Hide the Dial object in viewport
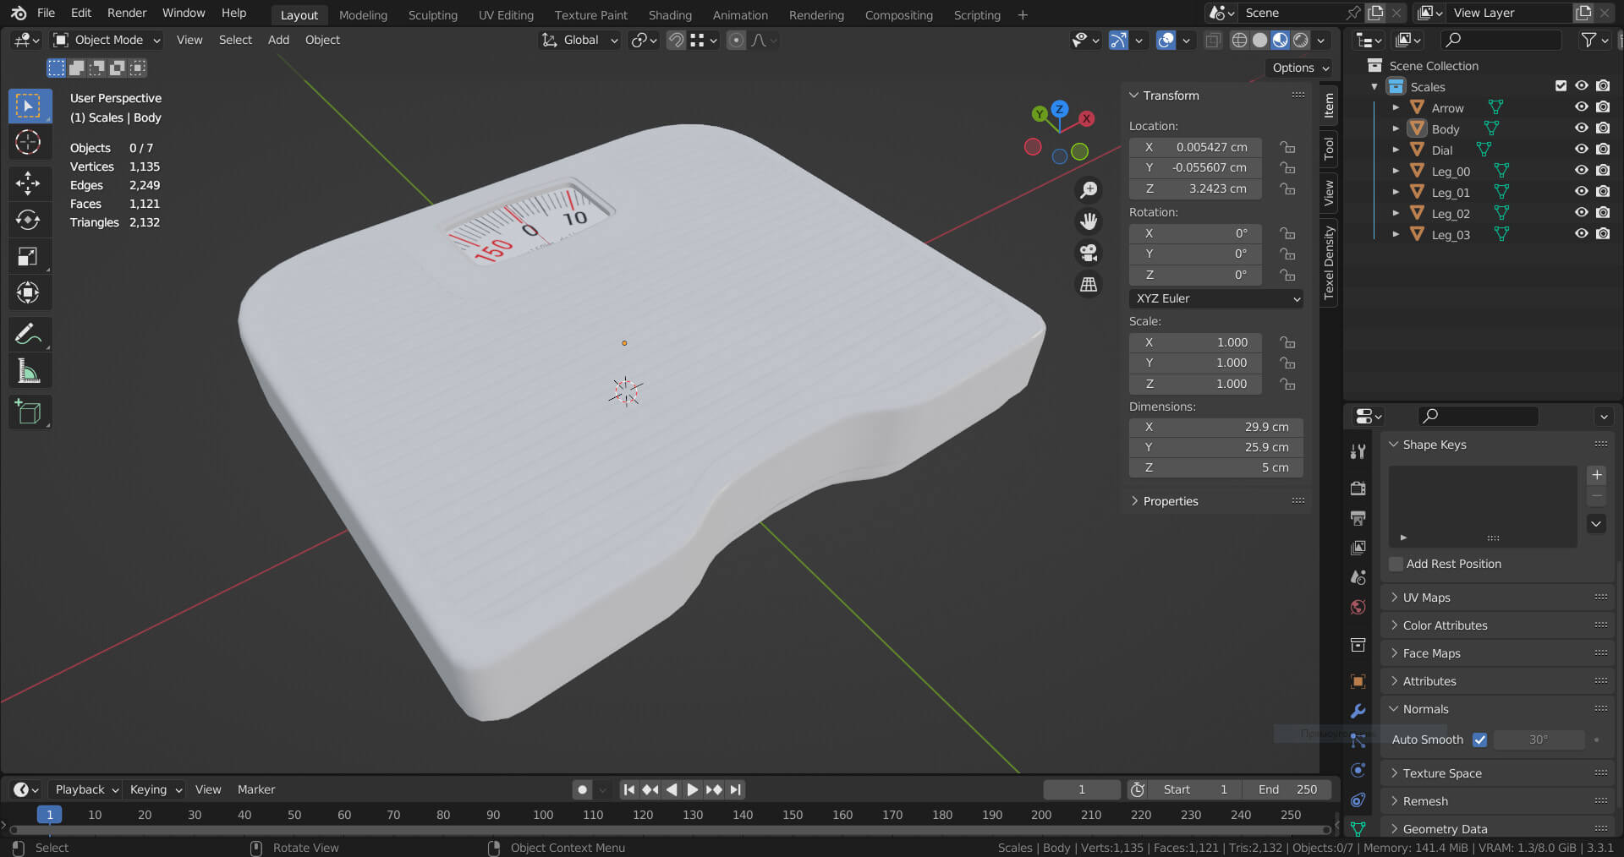 [x=1581, y=150]
